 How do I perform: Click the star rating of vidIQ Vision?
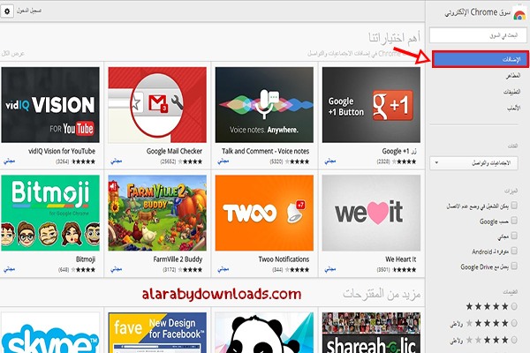pos(83,161)
